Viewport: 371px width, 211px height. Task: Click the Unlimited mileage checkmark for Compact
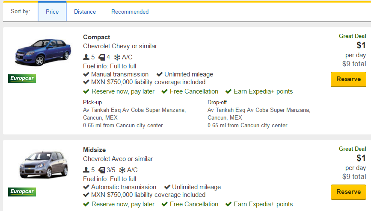[x=160, y=74]
